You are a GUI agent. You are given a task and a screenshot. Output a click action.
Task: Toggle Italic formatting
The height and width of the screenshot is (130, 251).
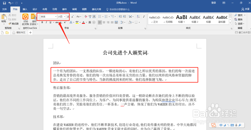pyautogui.click(x=46, y=22)
